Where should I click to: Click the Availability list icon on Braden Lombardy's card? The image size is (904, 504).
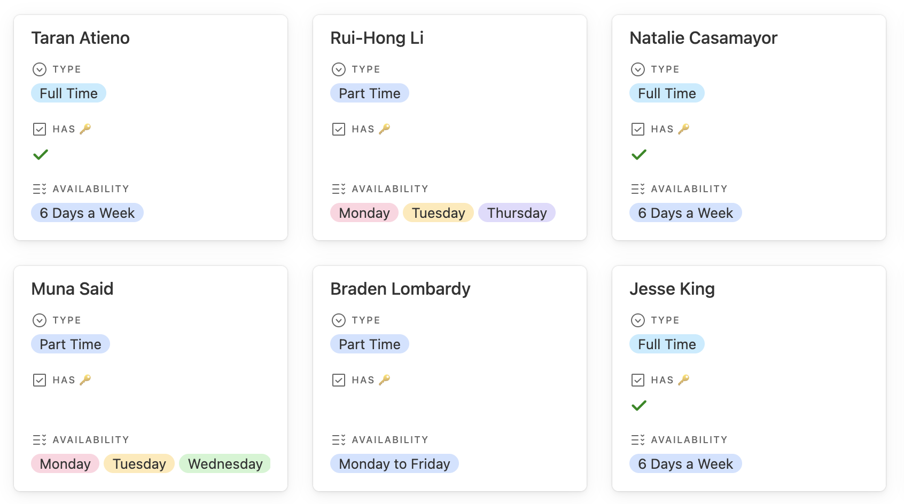[339, 440]
